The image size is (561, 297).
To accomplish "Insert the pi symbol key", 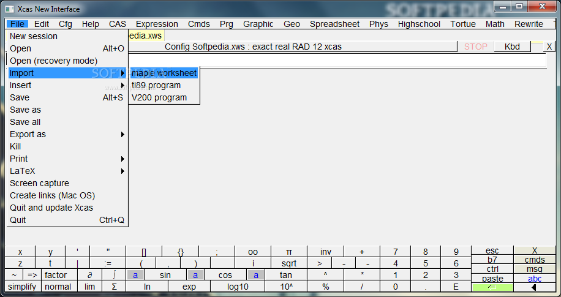I will [289, 252].
